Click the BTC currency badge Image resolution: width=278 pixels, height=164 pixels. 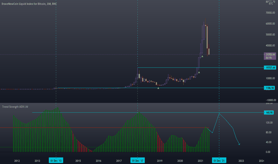click(x=271, y=4)
